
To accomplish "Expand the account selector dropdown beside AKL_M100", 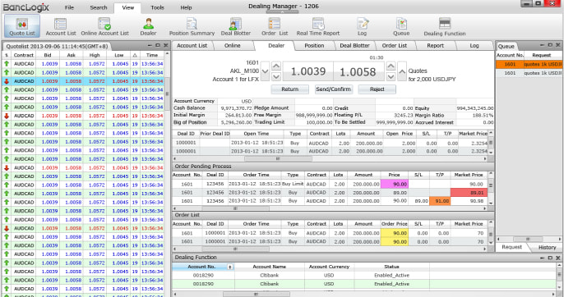I will (x=265, y=71).
